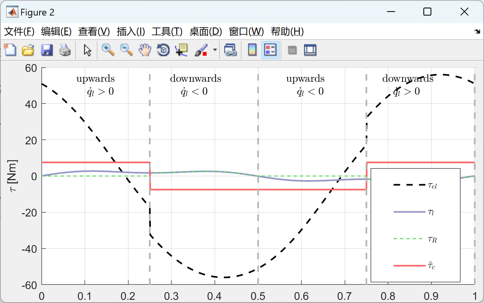This screenshot has width=484, height=303.
Task: Select the Brush data tool
Action: (201, 50)
